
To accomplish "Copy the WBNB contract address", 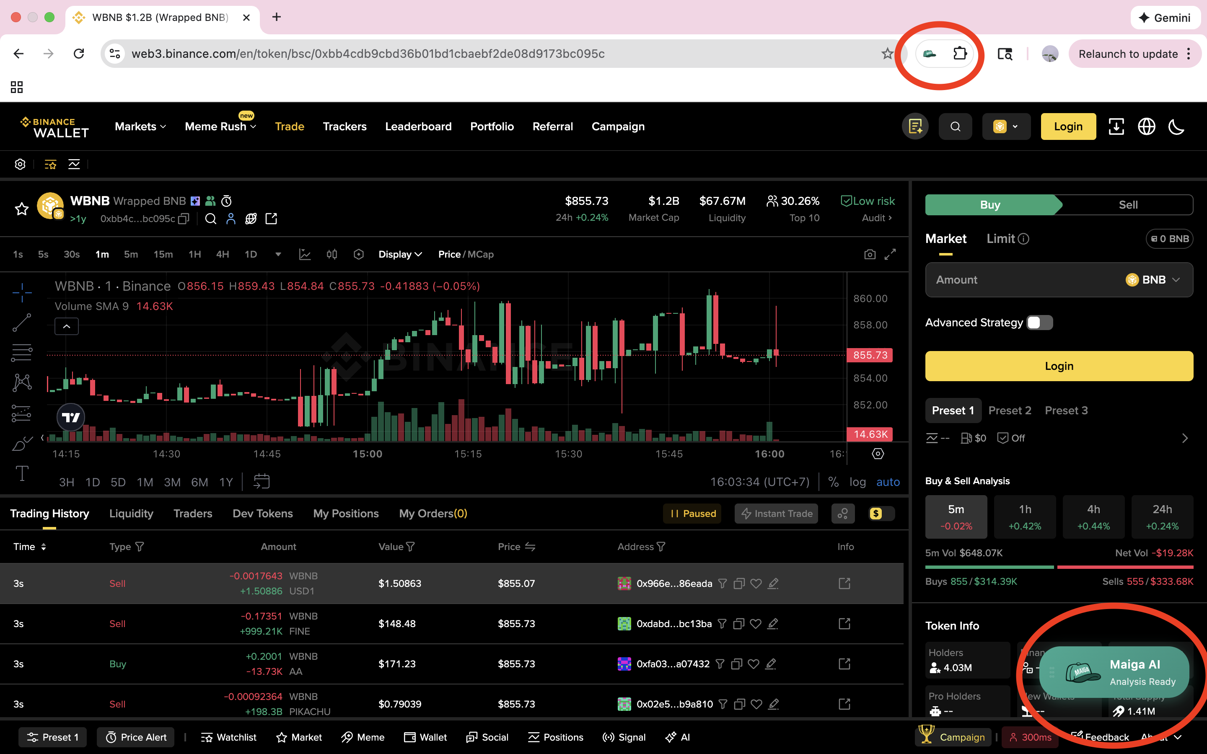I will click(184, 218).
